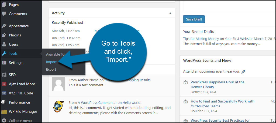Viewport: 276px width, 123px height.
Task: Click the Jan 2nd, 11:53 am entry
Action: (x=65, y=45)
